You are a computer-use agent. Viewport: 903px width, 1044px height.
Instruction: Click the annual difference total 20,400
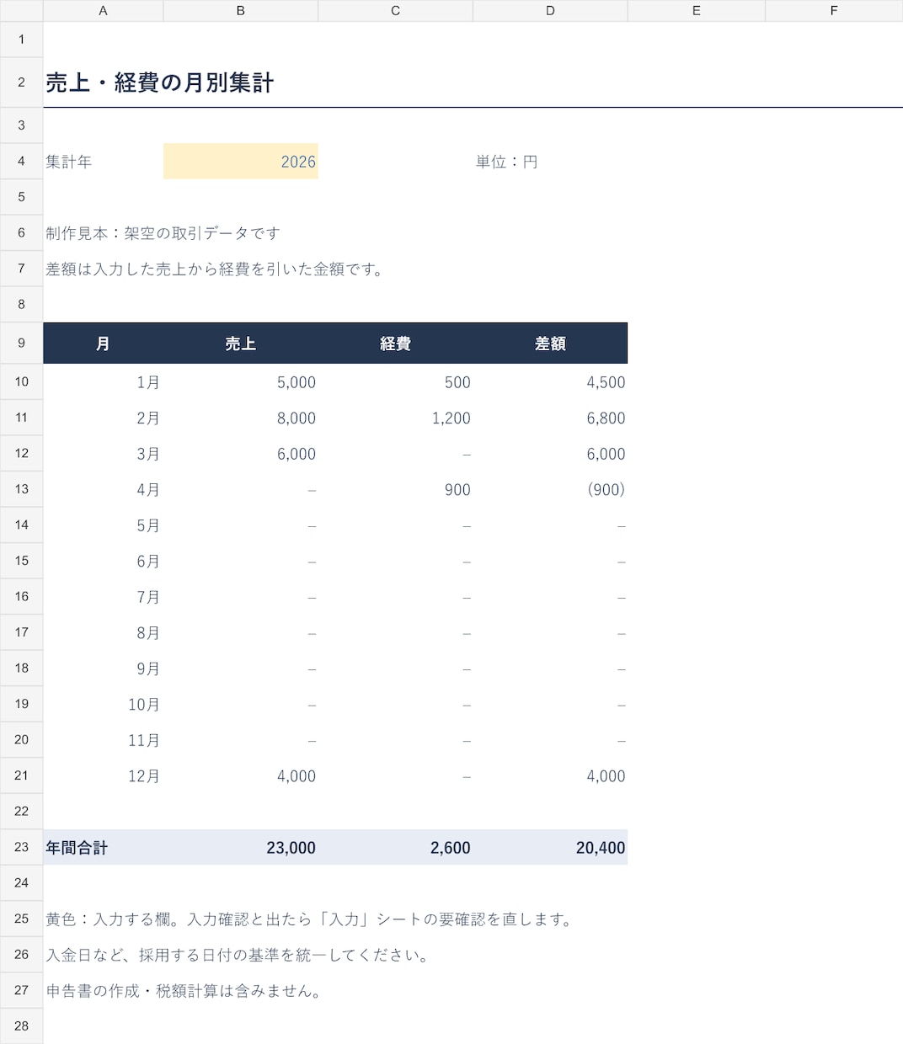pos(550,847)
